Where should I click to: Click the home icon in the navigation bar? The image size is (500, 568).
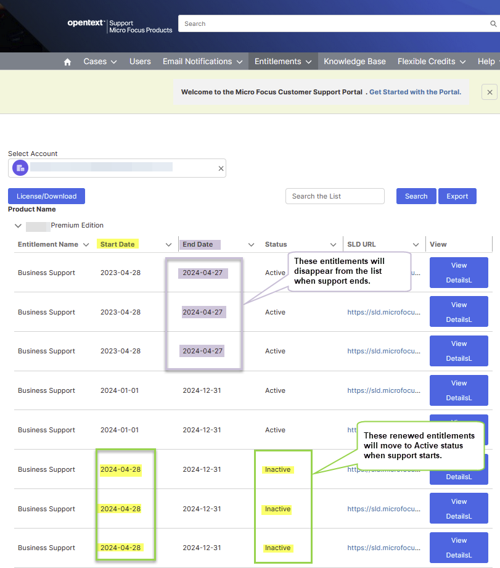[x=67, y=61]
